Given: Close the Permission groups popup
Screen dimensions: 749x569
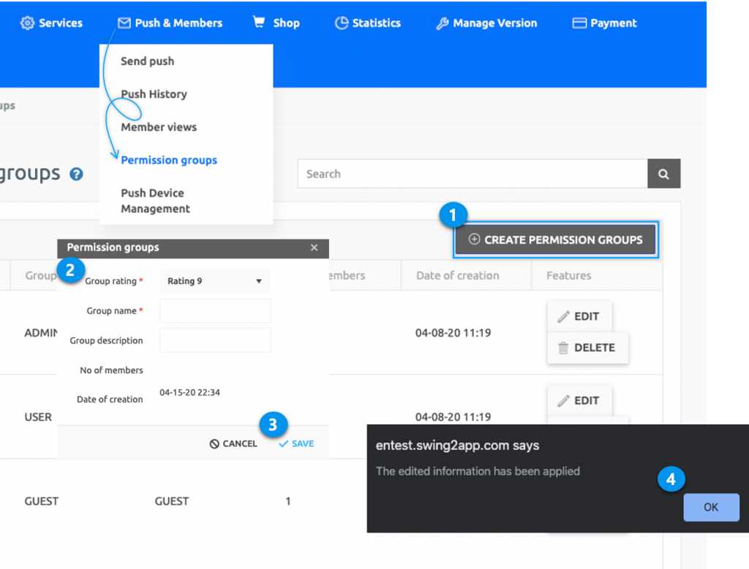Looking at the screenshot, I should pyautogui.click(x=314, y=248).
